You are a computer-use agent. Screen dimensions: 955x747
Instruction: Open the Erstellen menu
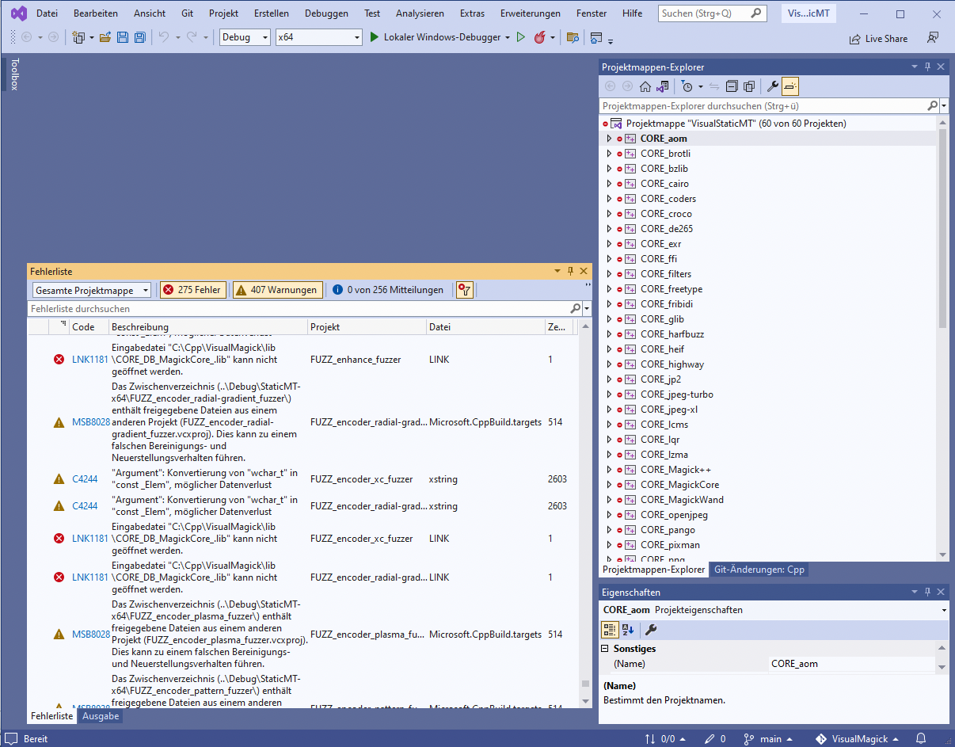272,13
